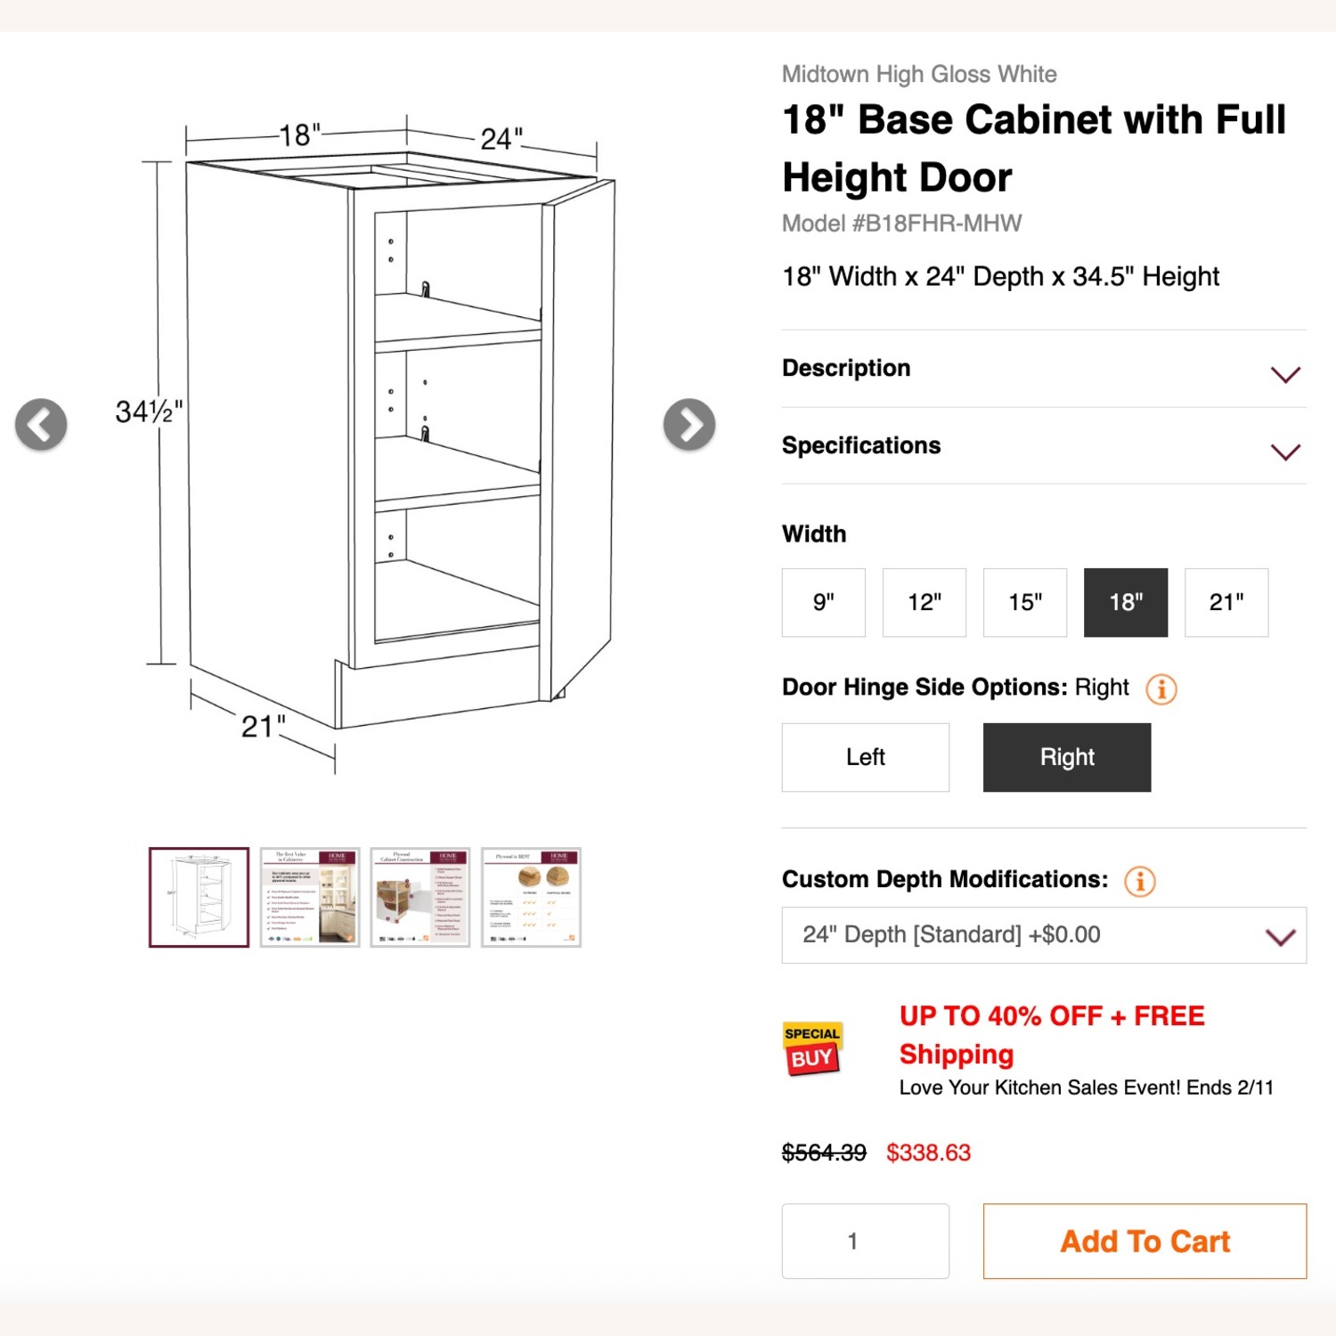Open the Custom Depth Modifications info tooltip
1336x1336 pixels.
click(1139, 880)
